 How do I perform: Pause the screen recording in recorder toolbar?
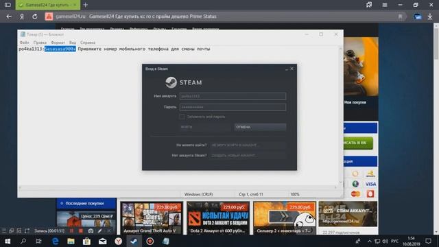(x=71, y=231)
